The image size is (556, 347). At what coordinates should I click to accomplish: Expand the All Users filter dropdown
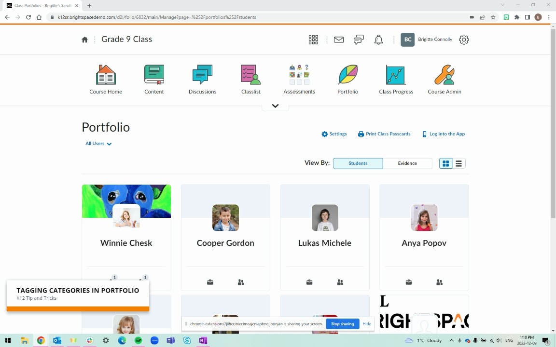[98, 144]
